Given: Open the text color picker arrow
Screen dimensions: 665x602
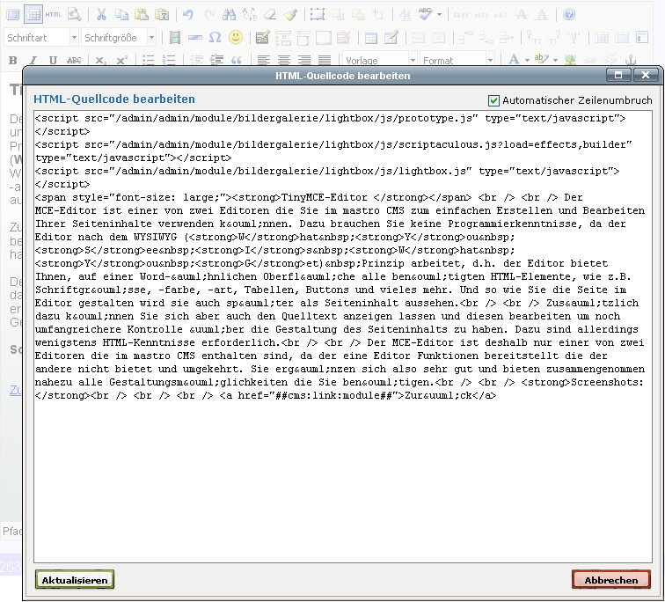Looking at the screenshot, I should [x=527, y=60].
